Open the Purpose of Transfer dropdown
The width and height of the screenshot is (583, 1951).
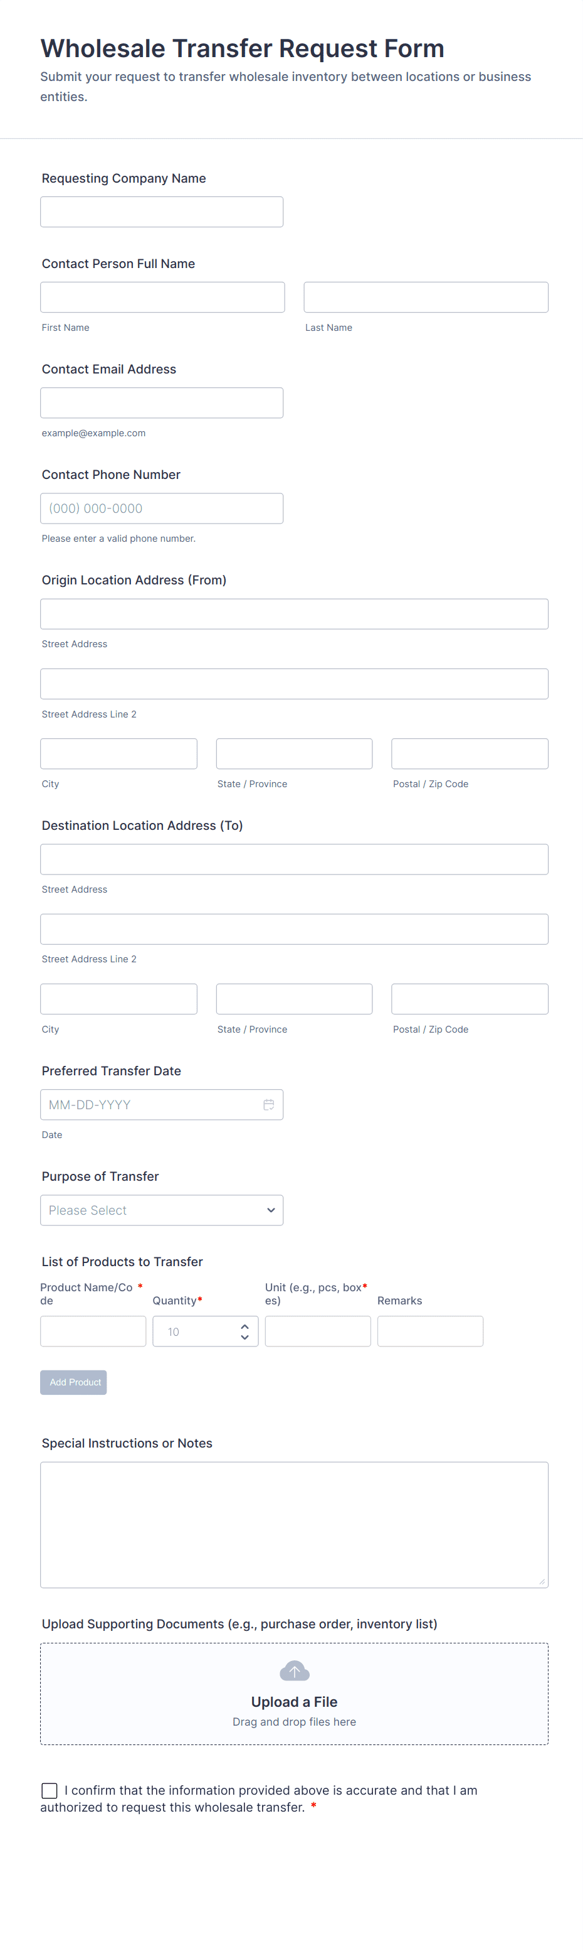(162, 1210)
